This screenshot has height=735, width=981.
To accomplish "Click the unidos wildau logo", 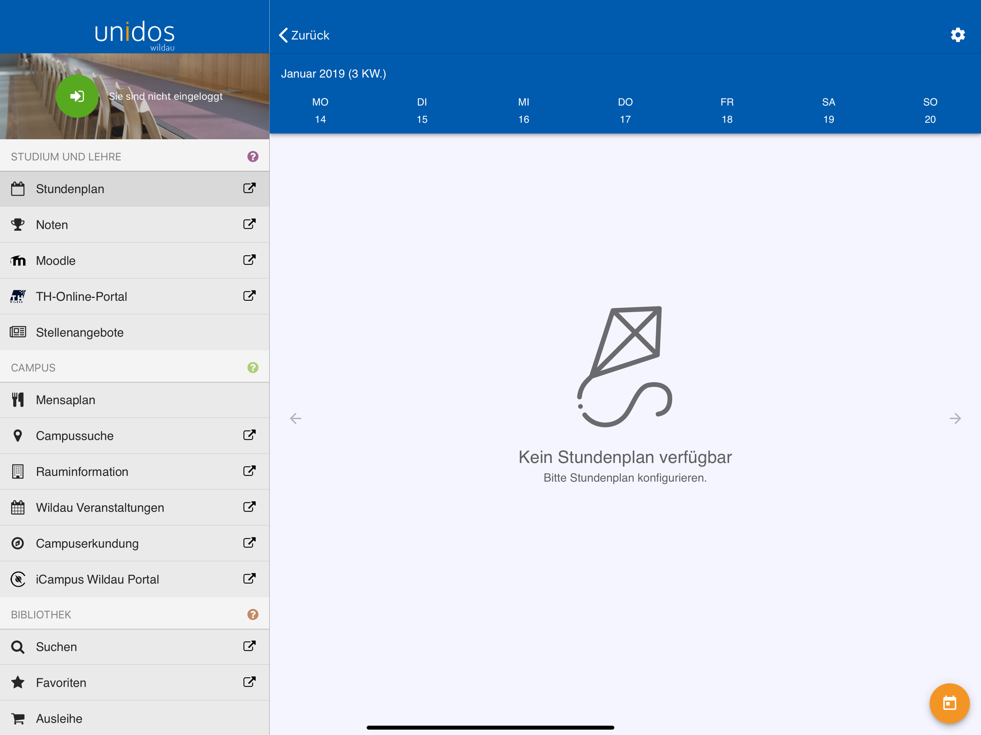I will [135, 36].
